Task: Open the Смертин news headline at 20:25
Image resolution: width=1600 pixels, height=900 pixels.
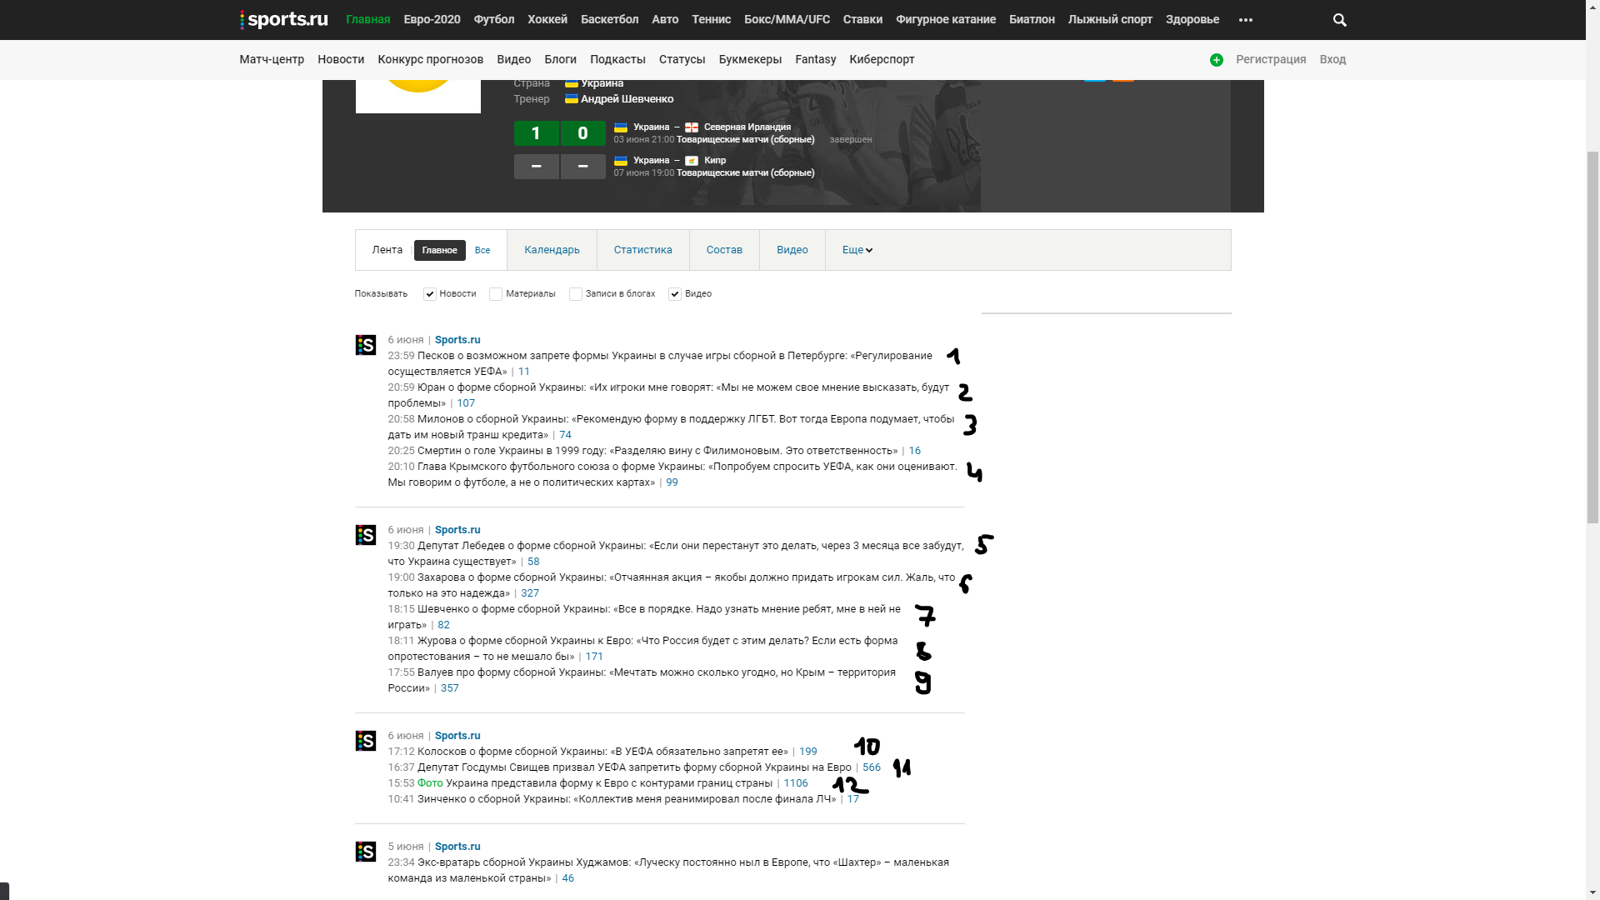Action: point(657,451)
